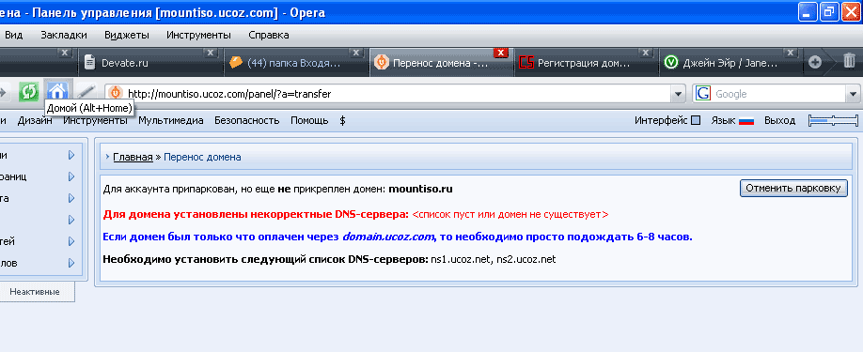This screenshot has height=352, width=863.
Task: Adjust the panel width slider near Выход
Action: click(x=833, y=121)
